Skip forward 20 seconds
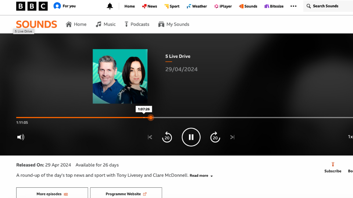353x198 pixels. coord(215,137)
